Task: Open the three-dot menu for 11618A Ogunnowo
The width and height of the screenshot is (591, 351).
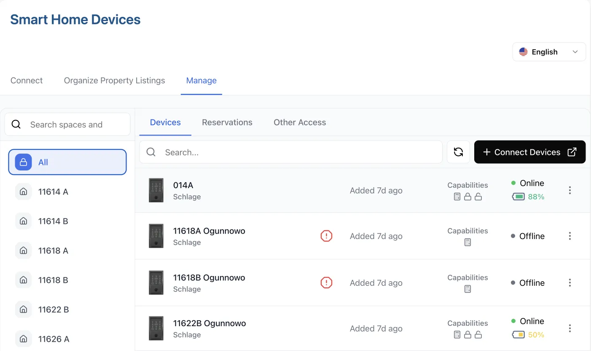Action: pos(570,236)
